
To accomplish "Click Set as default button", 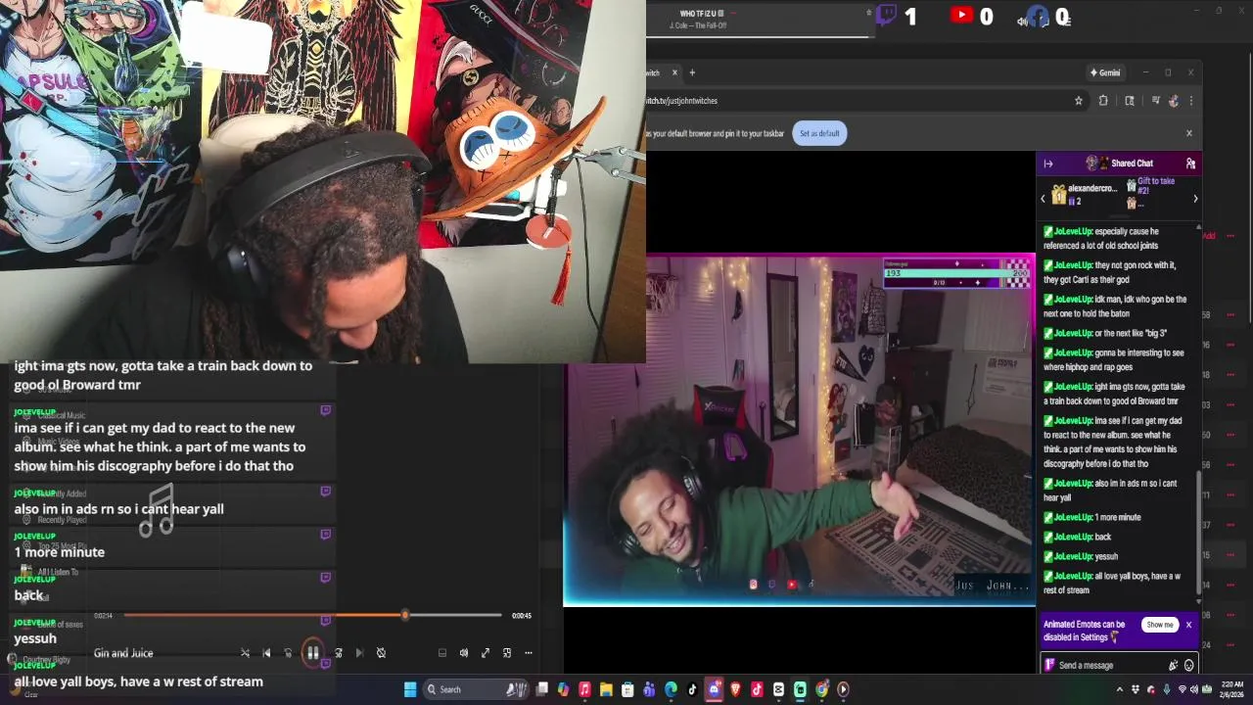I will point(819,133).
